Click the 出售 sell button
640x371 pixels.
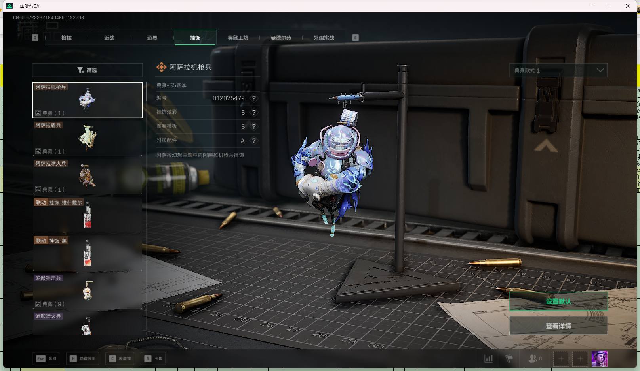[154, 359]
